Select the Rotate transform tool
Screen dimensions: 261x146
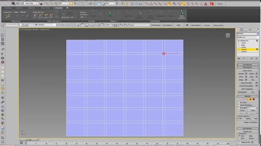point(95,4)
